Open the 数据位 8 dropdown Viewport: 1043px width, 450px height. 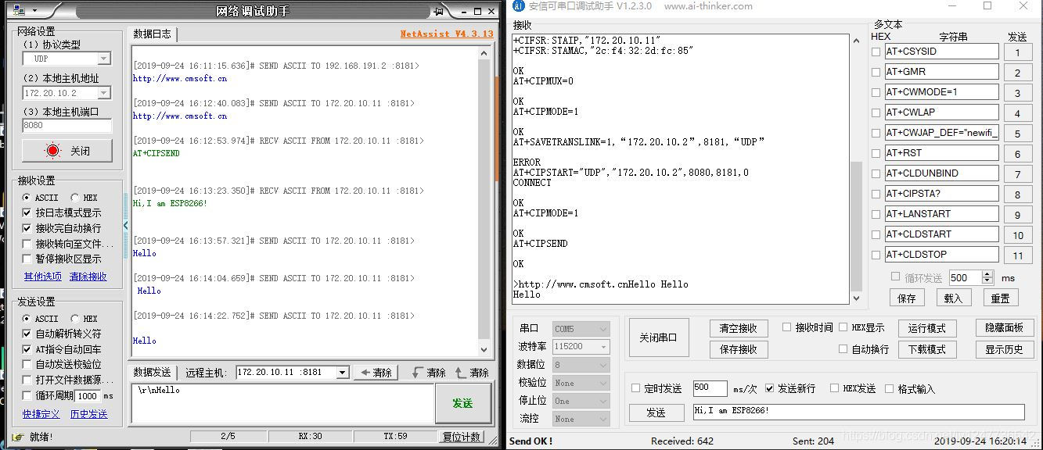(x=581, y=365)
